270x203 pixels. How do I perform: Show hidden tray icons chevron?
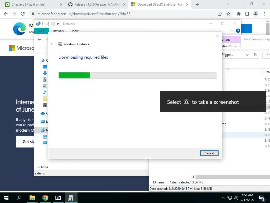click(x=223, y=198)
